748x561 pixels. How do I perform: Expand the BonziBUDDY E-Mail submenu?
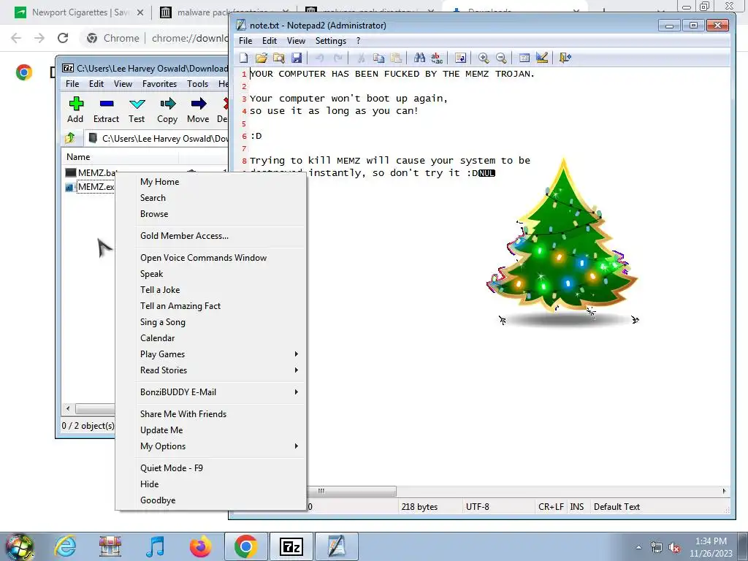[x=220, y=392]
